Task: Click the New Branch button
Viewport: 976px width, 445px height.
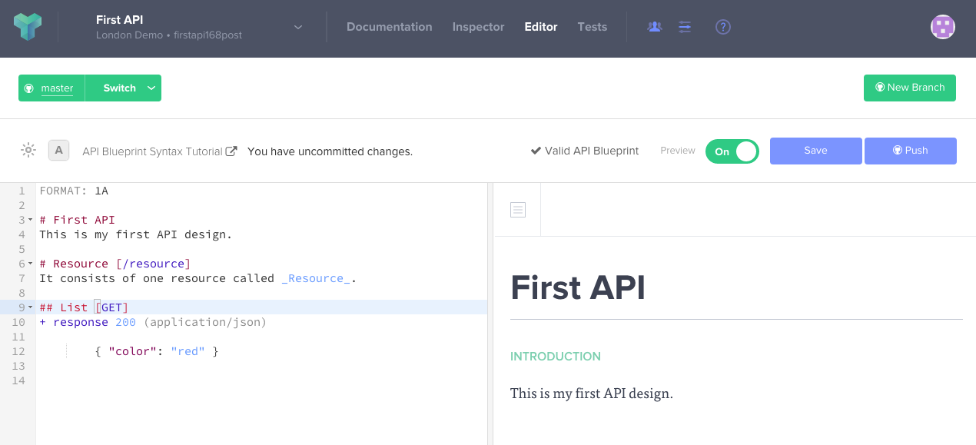Action: [910, 88]
